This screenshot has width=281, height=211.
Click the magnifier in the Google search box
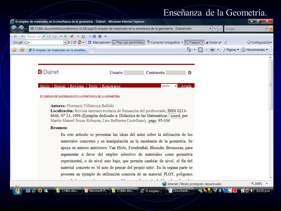[x=266, y=28]
